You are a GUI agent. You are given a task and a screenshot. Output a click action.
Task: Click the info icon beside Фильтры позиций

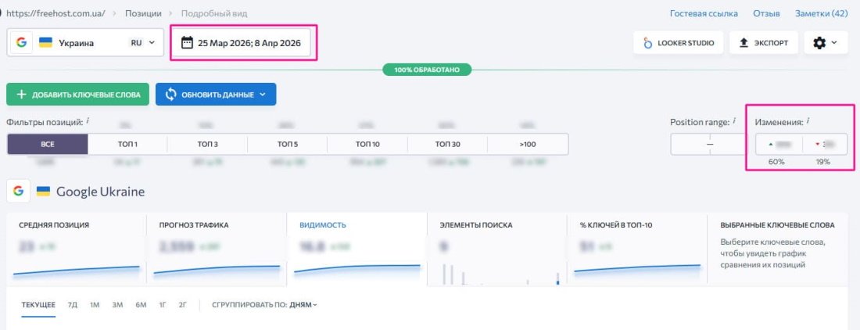(88, 121)
